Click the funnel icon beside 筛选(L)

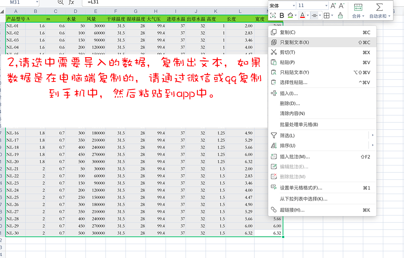274,135
